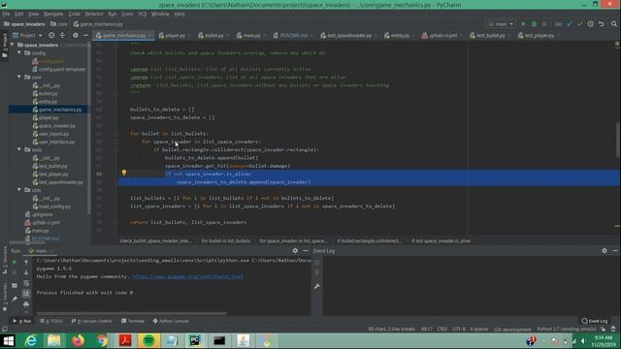Collapse all with the Project panel divider icon
The width and height of the screenshot is (621, 349).
tap(62, 35)
